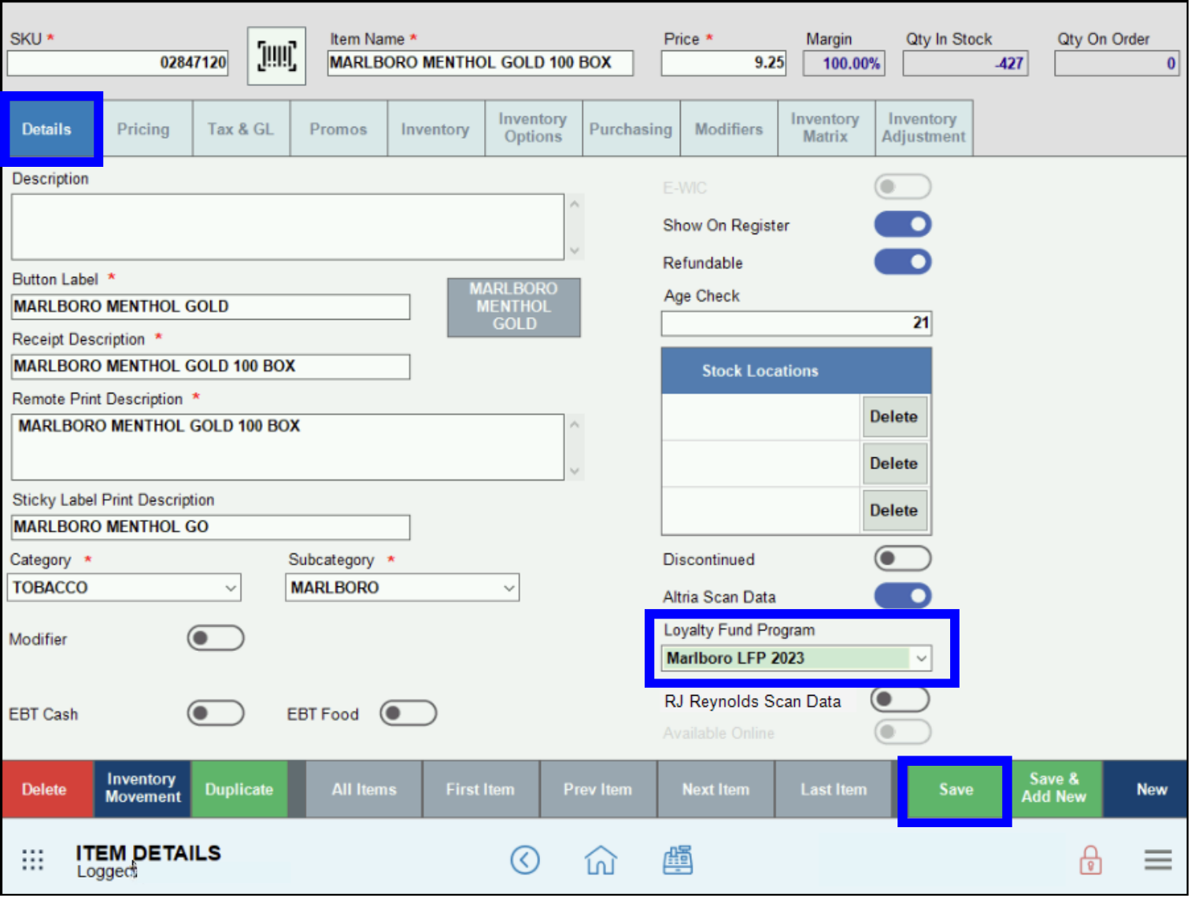Enable the EBT Food switch

click(408, 713)
